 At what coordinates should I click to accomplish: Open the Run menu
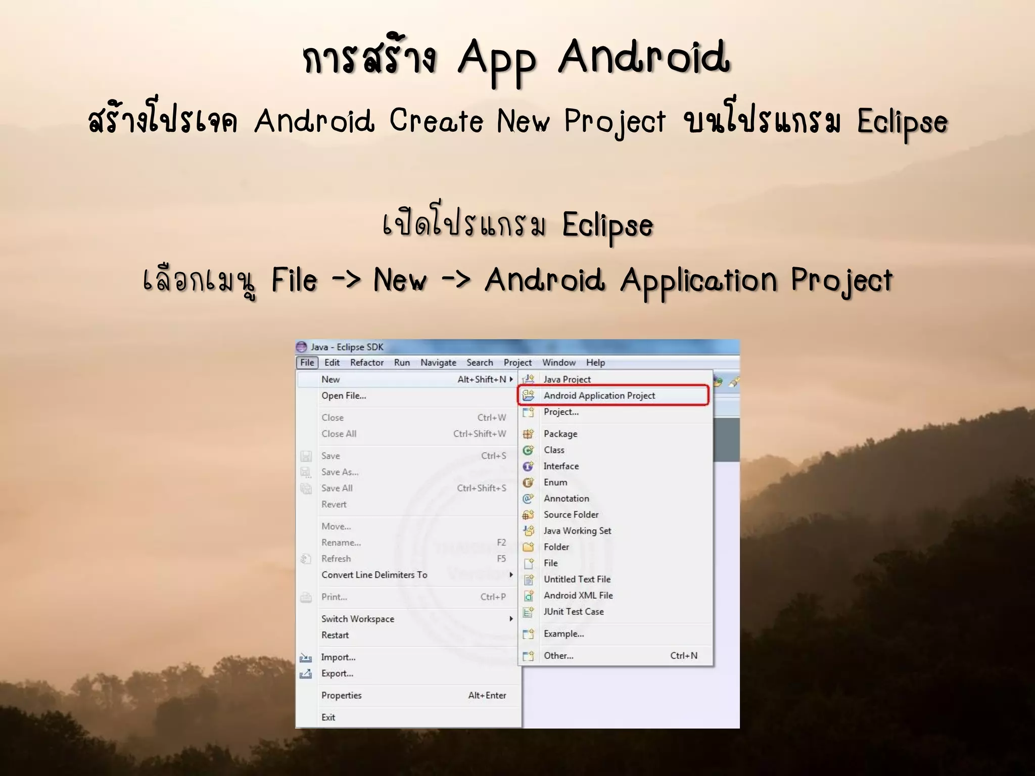click(x=402, y=362)
